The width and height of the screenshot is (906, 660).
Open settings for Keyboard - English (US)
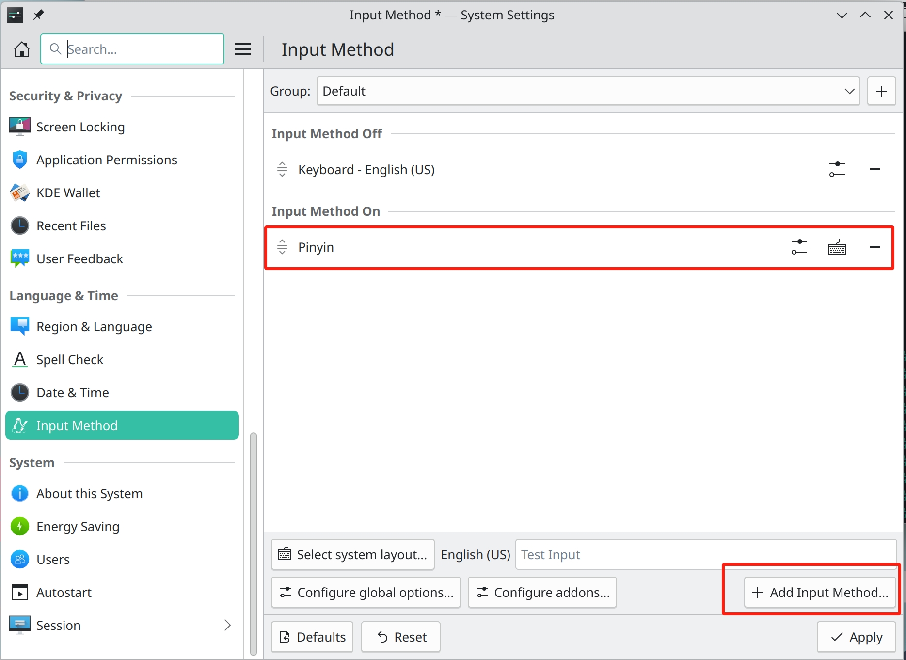coord(837,170)
